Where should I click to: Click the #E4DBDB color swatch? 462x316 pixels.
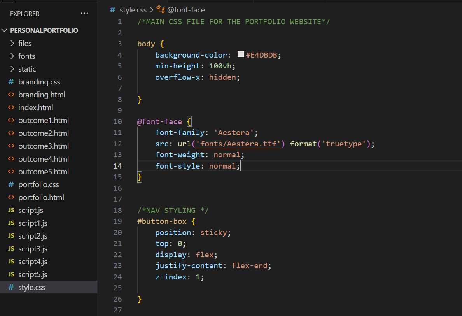[x=240, y=54]
